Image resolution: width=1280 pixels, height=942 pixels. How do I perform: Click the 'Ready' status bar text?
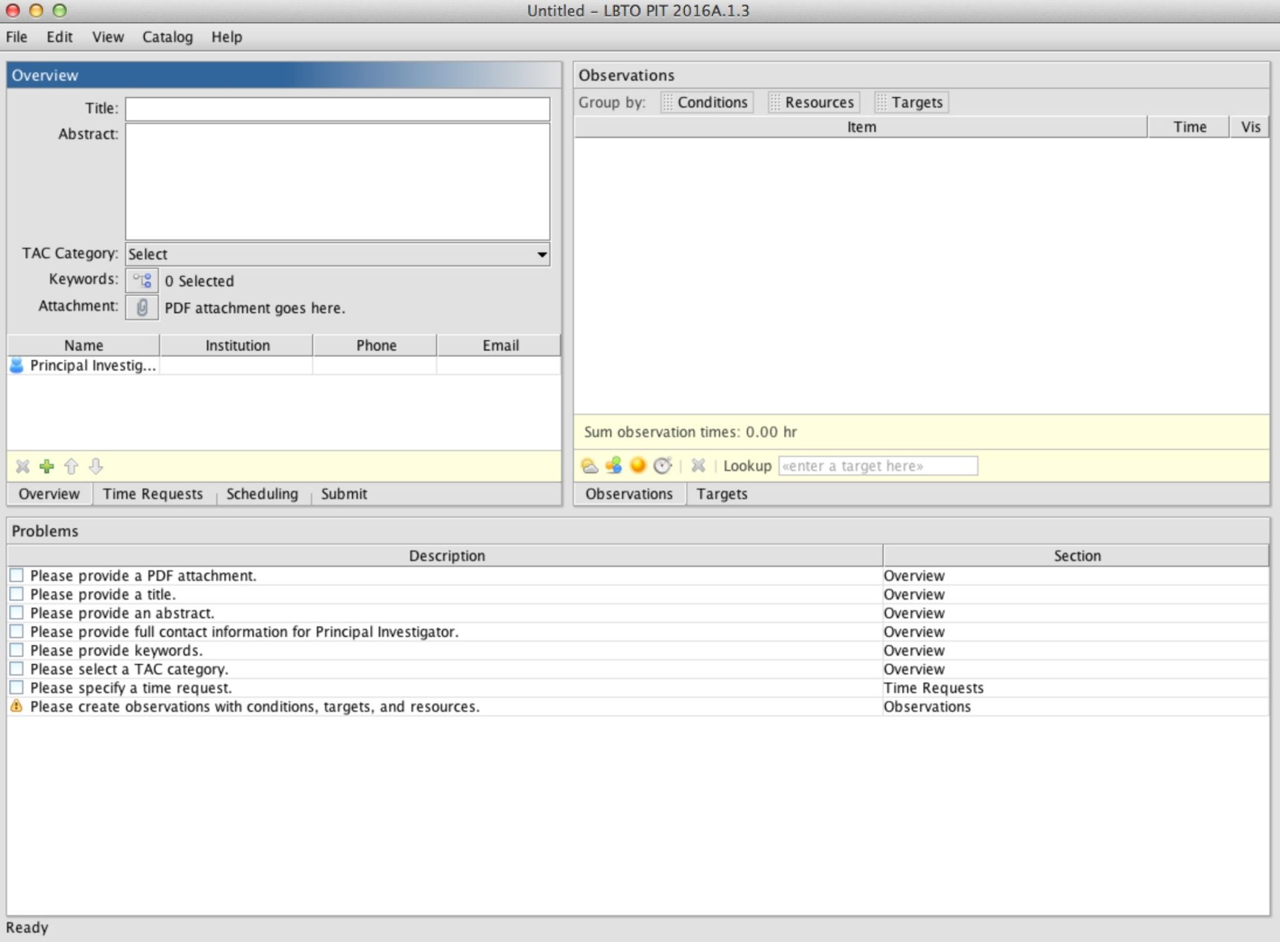coord(27,927)
